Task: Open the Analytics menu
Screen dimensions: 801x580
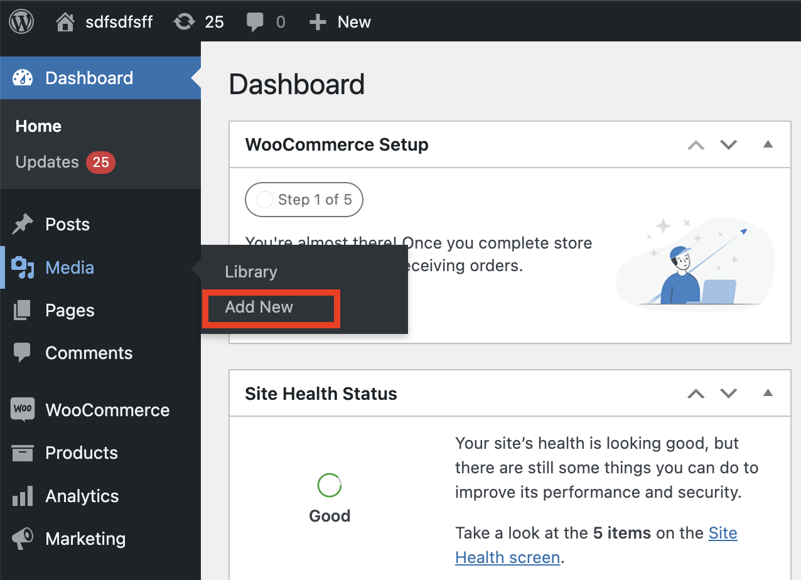Action: pyautogui.click(x=100, y=496)
